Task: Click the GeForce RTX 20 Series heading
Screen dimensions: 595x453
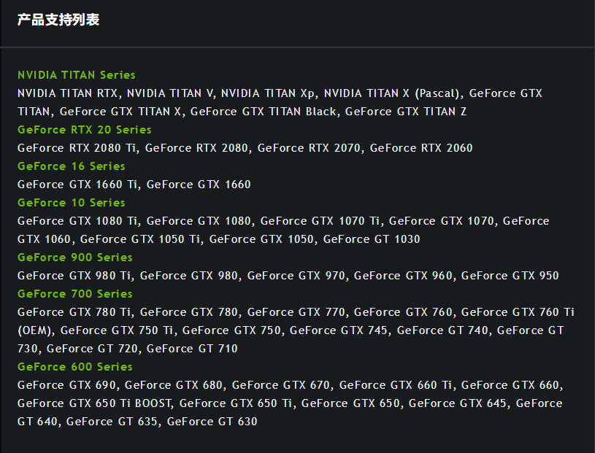Action: tap(84, 130)
